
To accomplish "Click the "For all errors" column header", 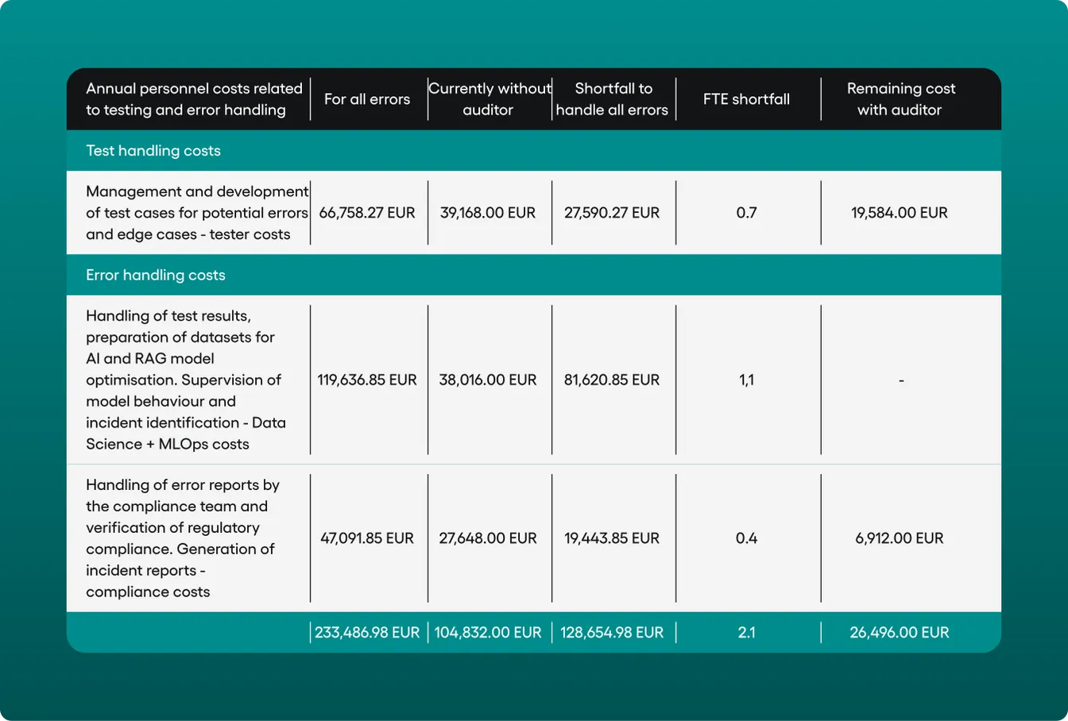I will pos(367,99).
